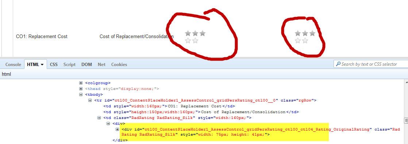Switch to the Console tab

(13, 64)
